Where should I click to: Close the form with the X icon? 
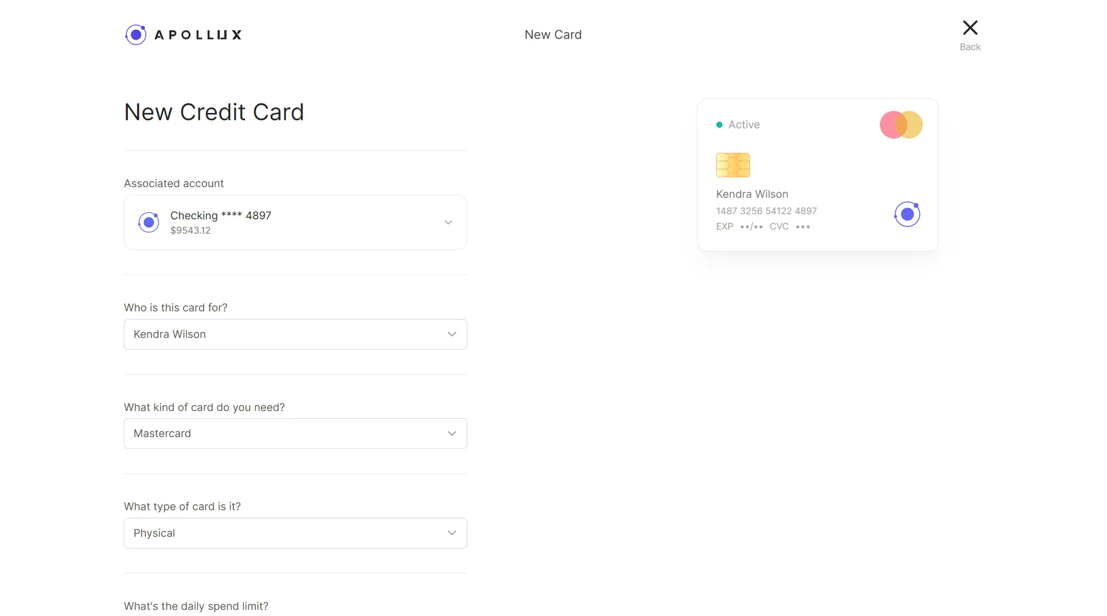point(970,28)
